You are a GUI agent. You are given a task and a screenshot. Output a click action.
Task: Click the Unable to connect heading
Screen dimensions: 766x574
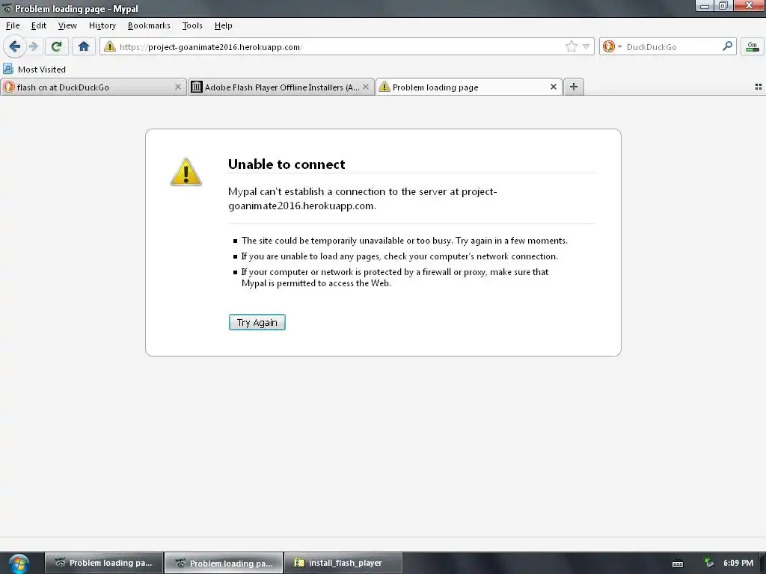click(287, 164)
